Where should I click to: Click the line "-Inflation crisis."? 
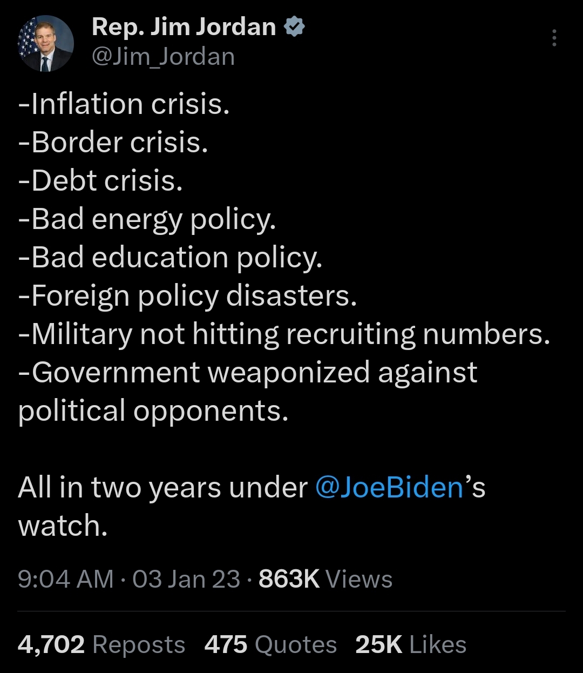(124, 104)
